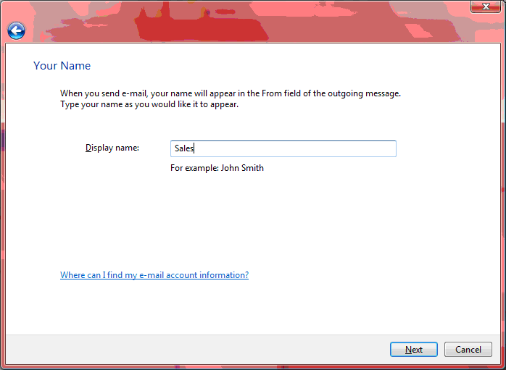
Task: Click the "For example: John Smith" hint
Action: (x=217, y=168)
